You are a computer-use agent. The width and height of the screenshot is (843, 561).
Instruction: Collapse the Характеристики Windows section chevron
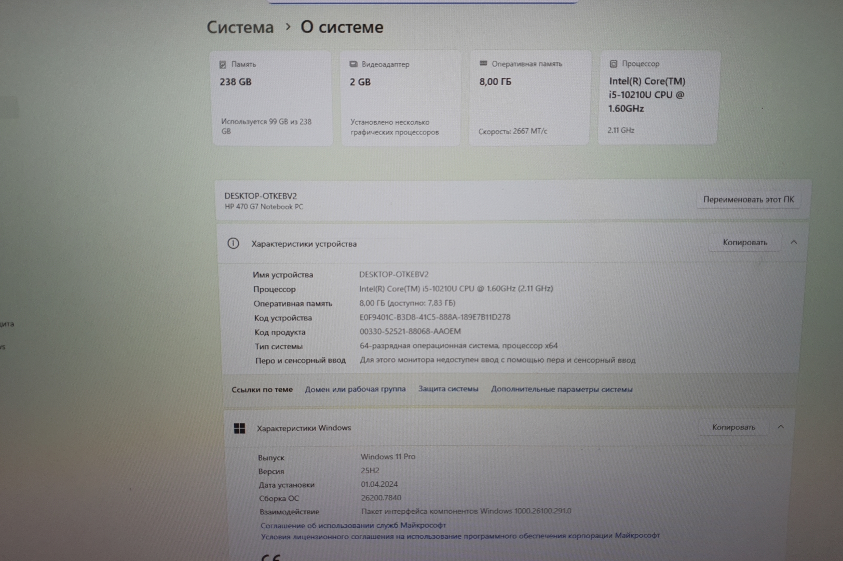[781, 427]
